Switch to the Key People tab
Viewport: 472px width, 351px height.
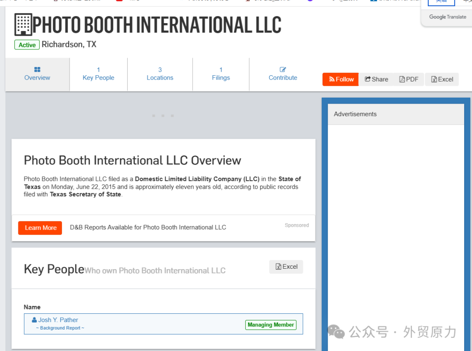(98, 74)
